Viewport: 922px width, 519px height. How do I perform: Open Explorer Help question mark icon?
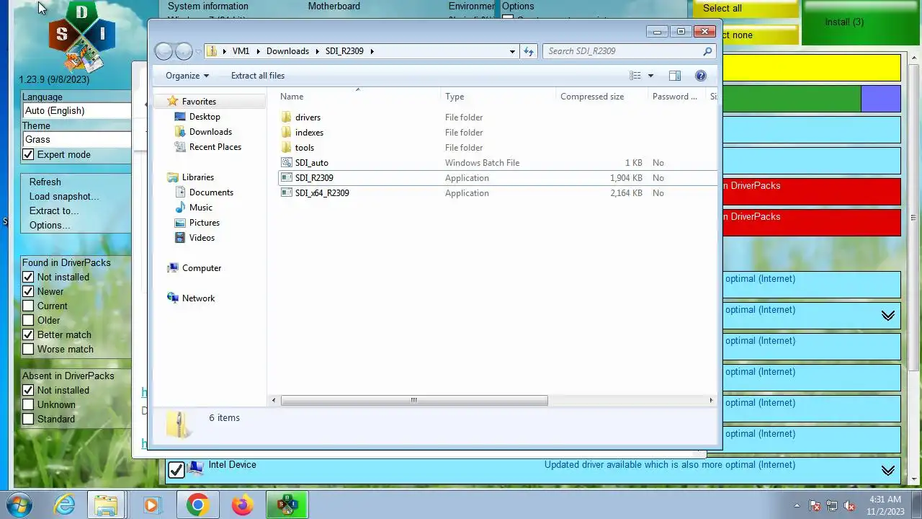(x=700, y=76)
